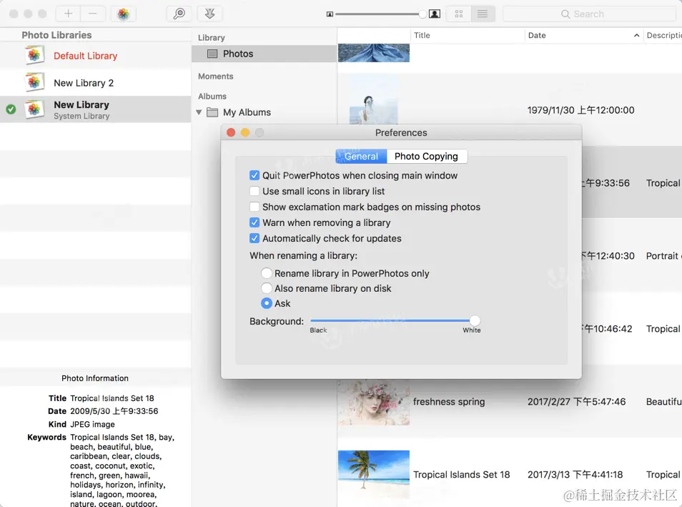Switch to list view icon

tap(483, 14)
